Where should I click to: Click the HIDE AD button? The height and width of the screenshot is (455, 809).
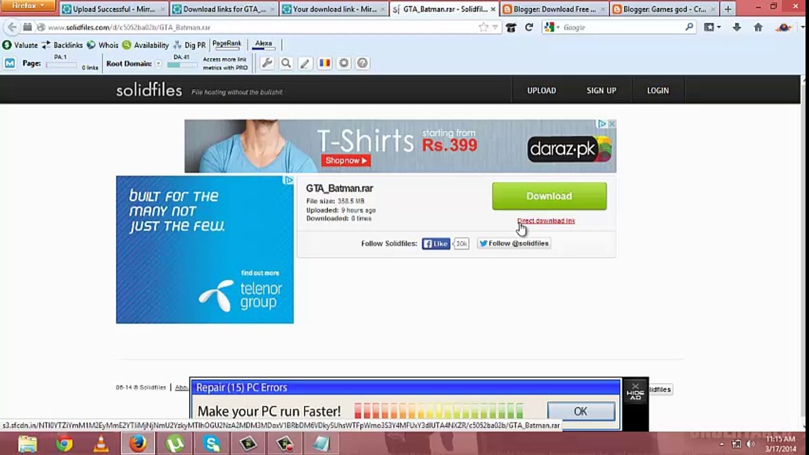635,392
